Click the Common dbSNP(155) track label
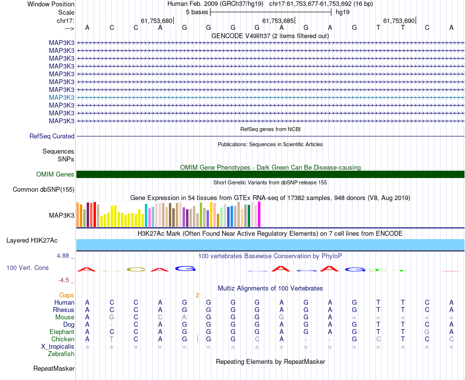465x380 pixels. 44,189
